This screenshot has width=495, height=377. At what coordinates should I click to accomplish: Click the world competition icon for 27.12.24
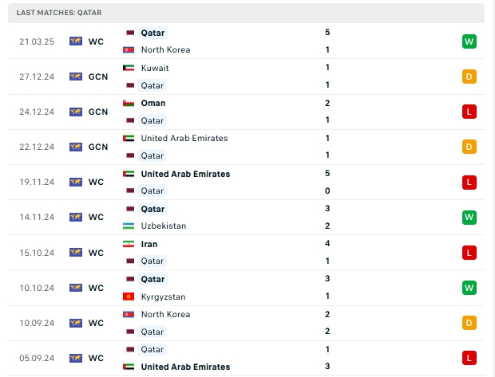[76, 77]
